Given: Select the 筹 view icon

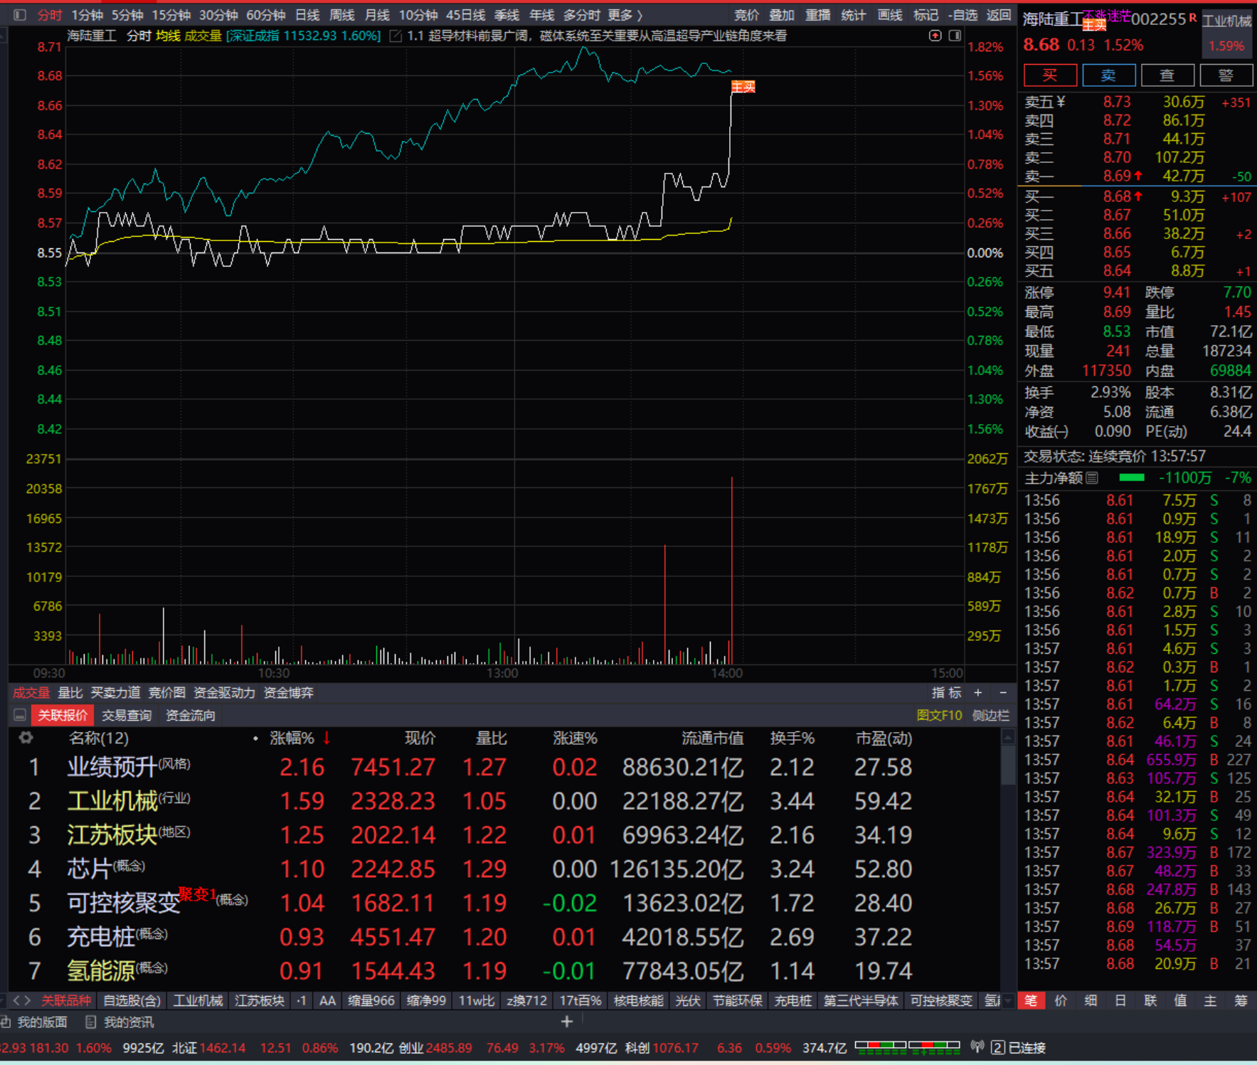Looking at the screenshot, I should tap(1241, 1000).
